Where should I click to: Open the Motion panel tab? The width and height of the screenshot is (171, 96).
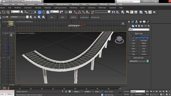click(x=141, y=22)
